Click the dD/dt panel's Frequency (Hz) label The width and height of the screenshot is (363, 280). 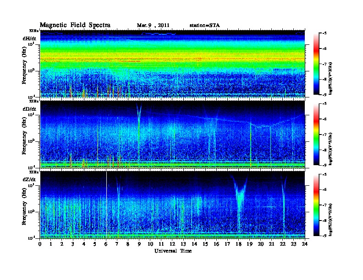click(24, 136)
